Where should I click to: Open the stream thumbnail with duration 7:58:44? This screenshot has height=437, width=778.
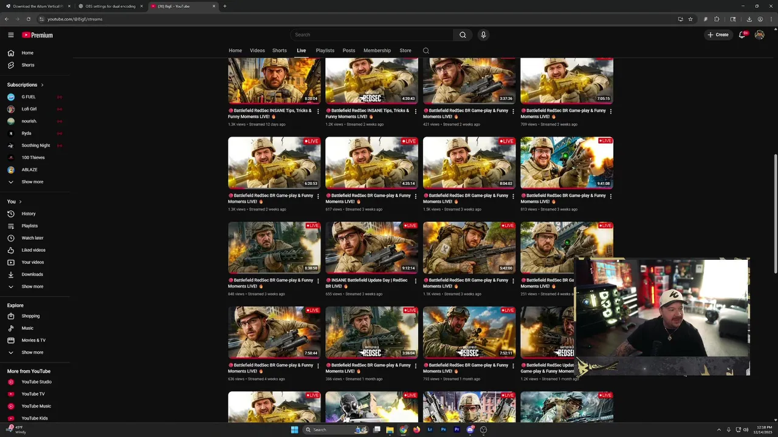click(274, 333)
